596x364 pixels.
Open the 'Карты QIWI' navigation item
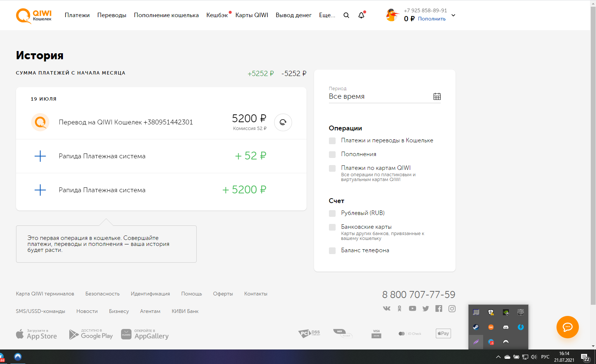(252, 15)
